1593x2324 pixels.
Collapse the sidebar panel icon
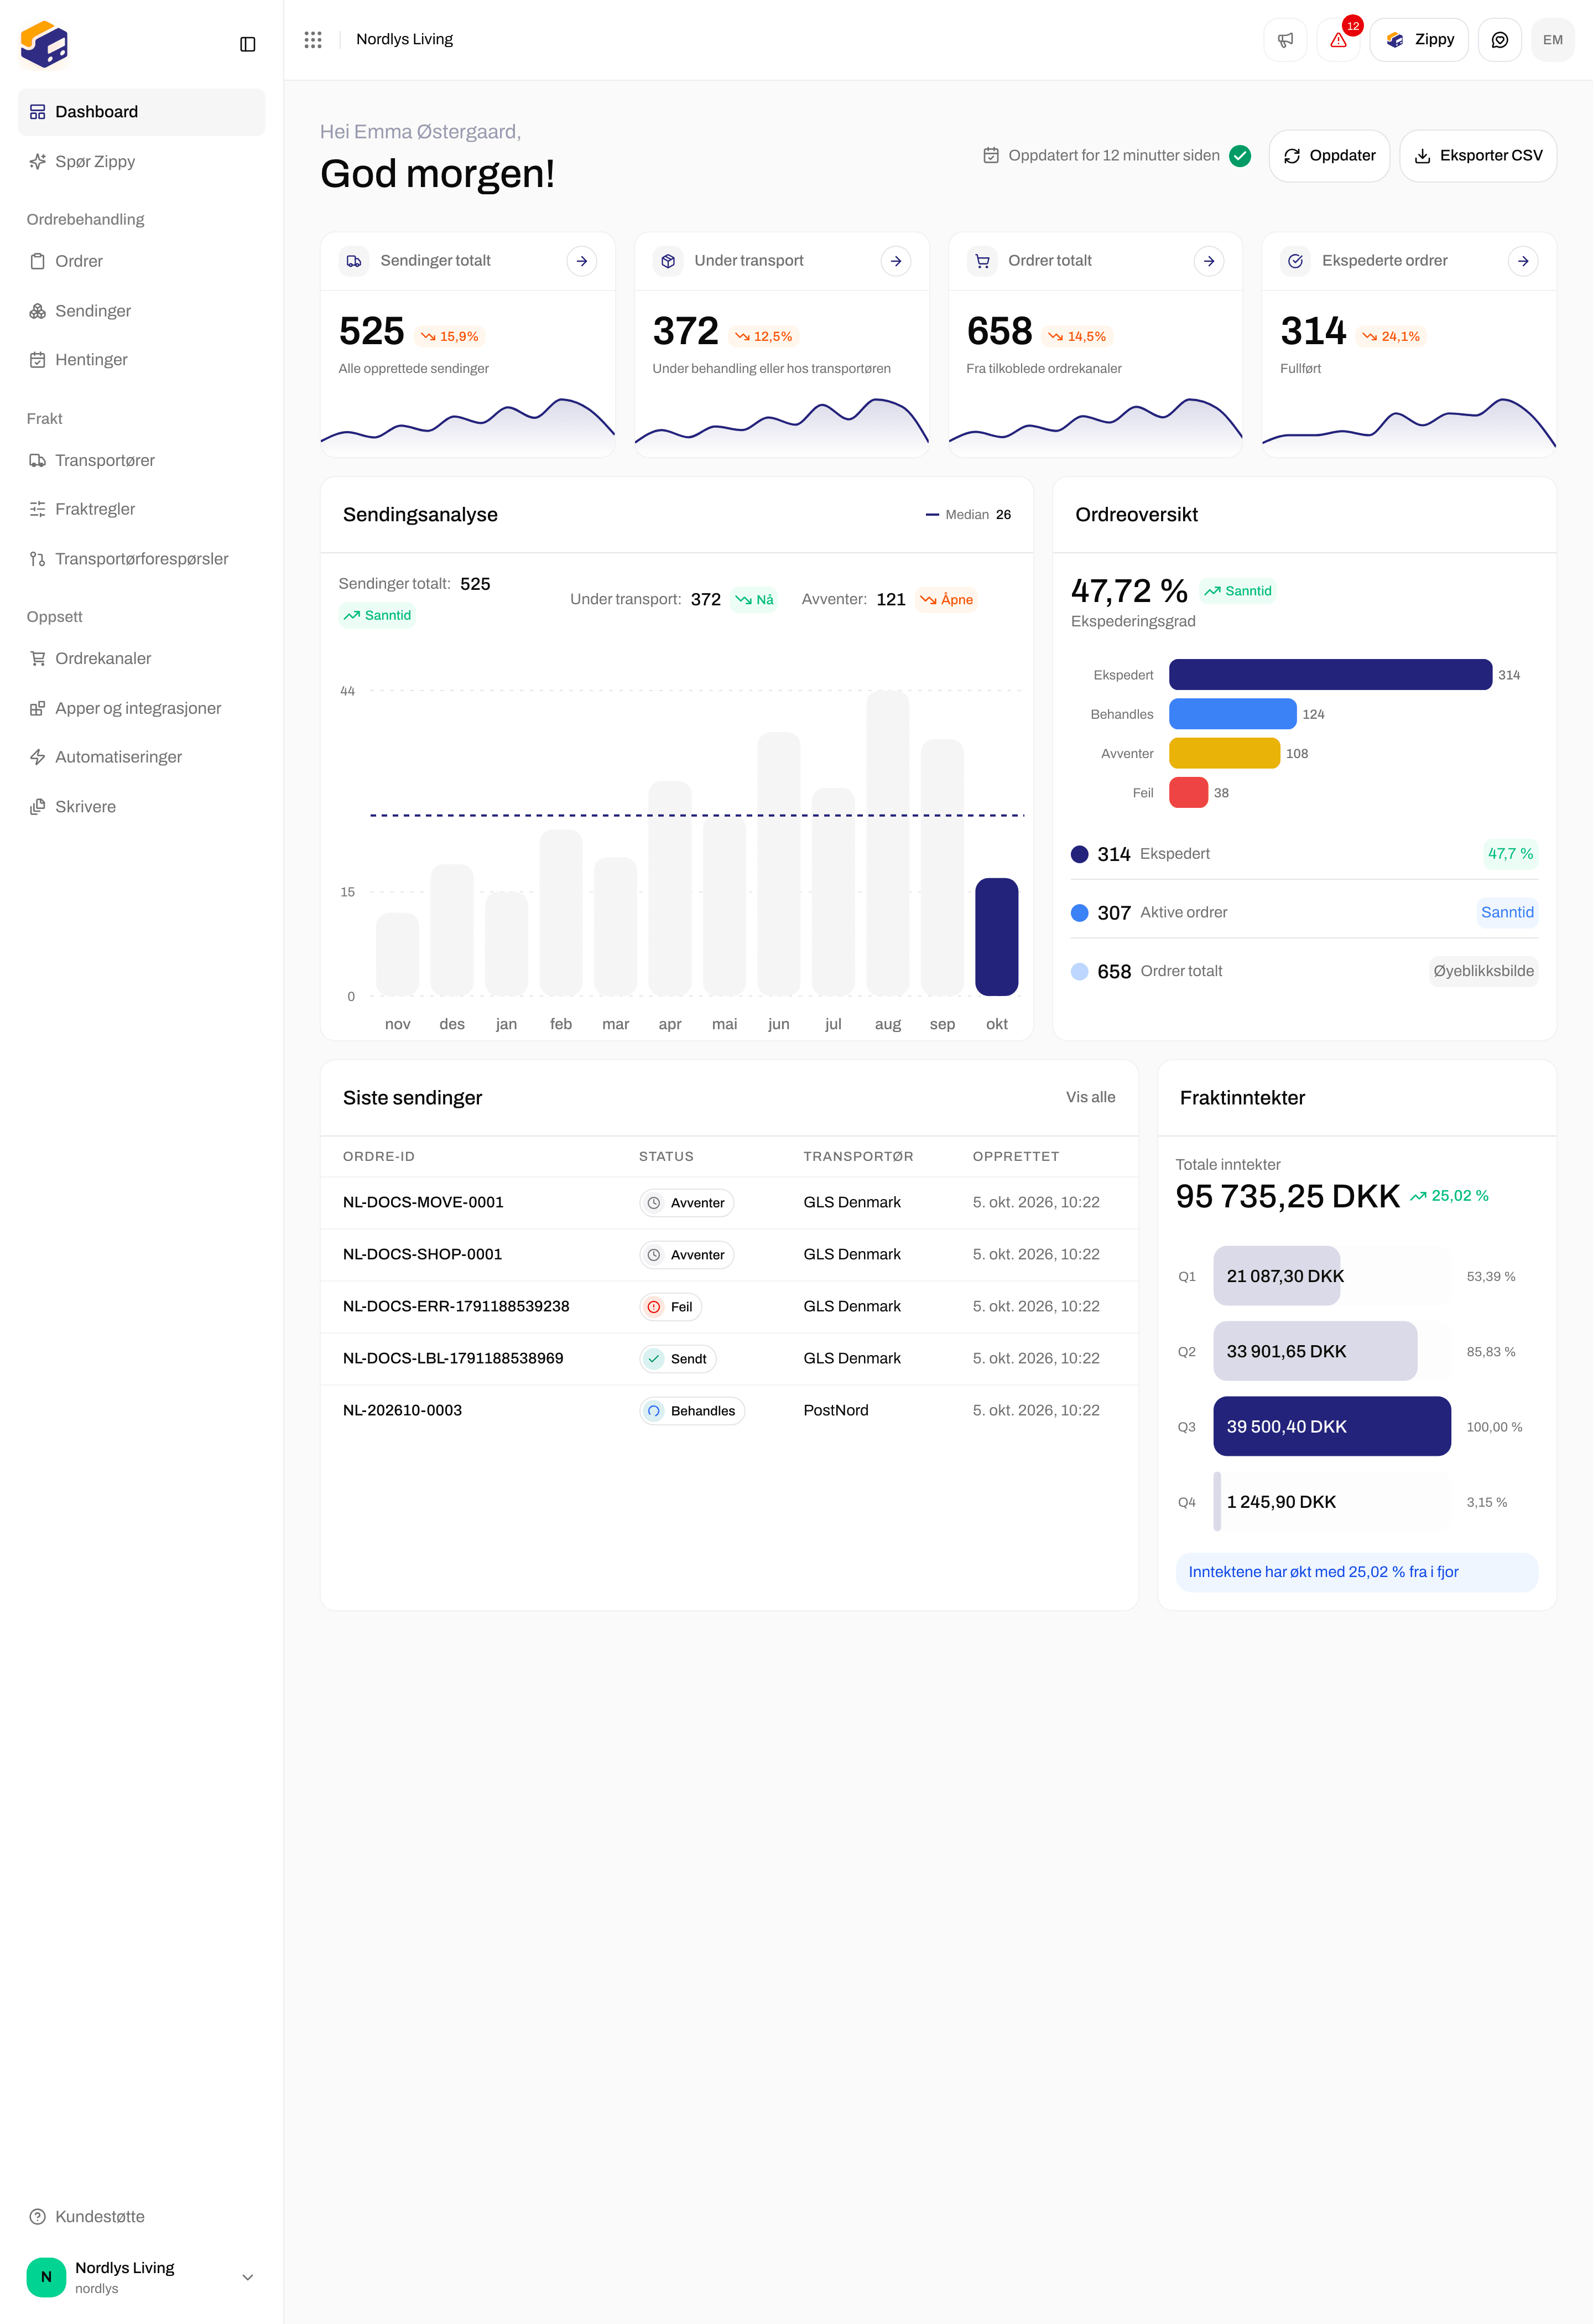click(248, 44)
